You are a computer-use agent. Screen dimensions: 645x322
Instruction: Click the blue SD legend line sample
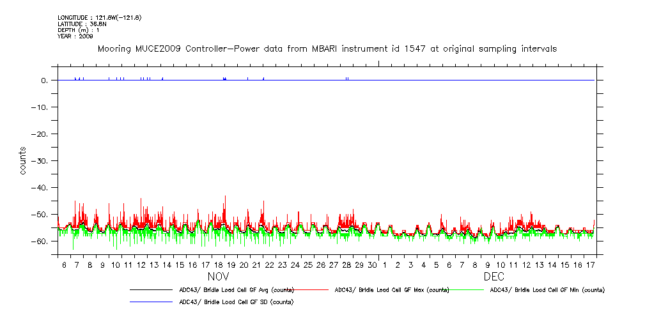[x=151, y=302]
